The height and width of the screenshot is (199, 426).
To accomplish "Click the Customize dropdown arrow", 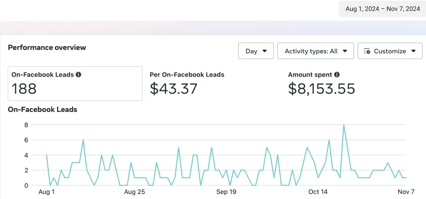I will pyautogui.click(x=413, y=51).
